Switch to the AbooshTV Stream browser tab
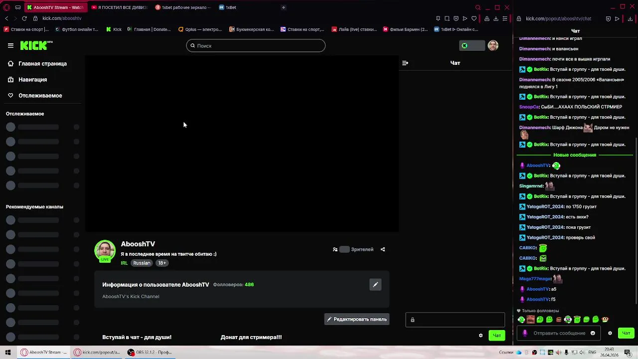638x359 pixels. tap(55, 7)
